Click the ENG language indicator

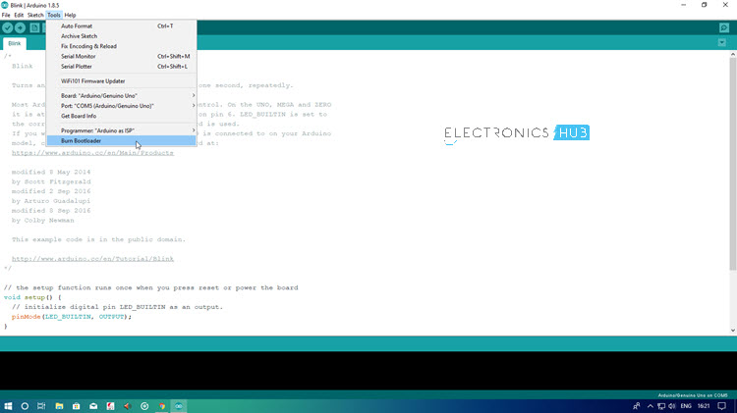click(686, 406)
